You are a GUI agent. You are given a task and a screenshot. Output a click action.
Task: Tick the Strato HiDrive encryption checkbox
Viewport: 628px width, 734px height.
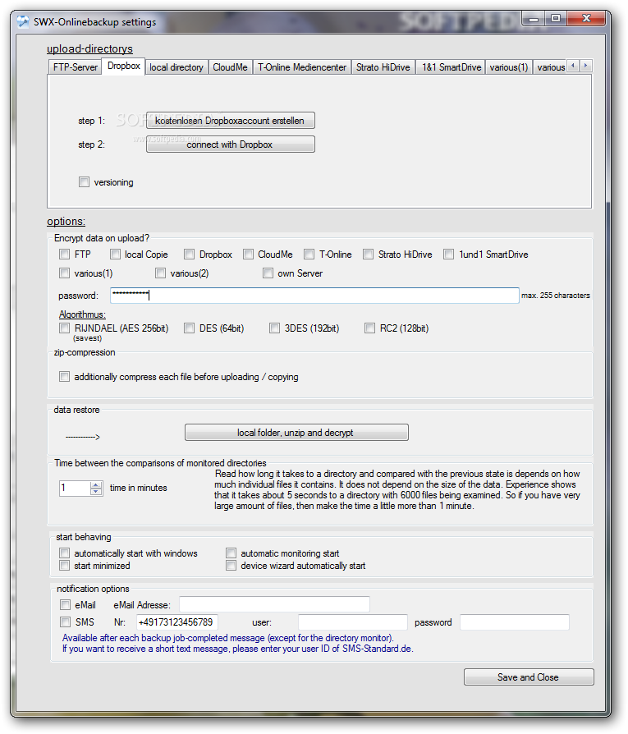pyautogui.click(x=369, y=255)
